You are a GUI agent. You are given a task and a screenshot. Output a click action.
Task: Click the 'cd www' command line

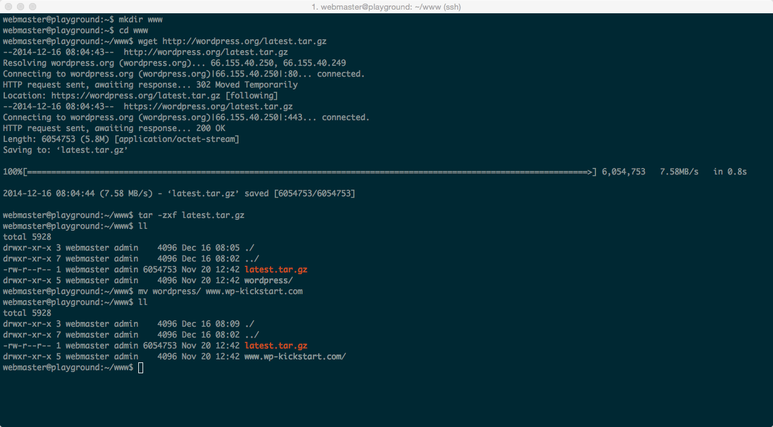tap(75, 30)
